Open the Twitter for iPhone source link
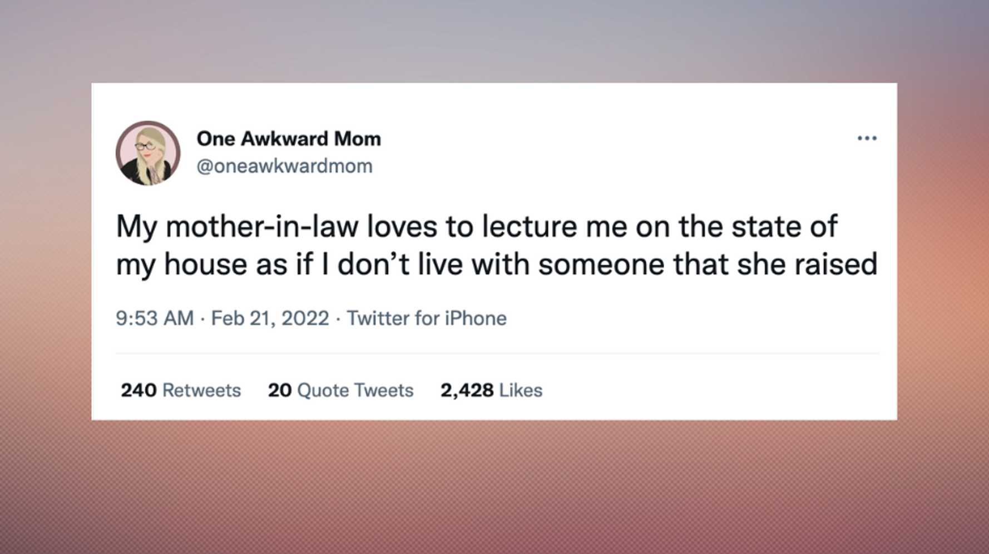Viewport: 989px width, 554px height. [x=427, y=318]
